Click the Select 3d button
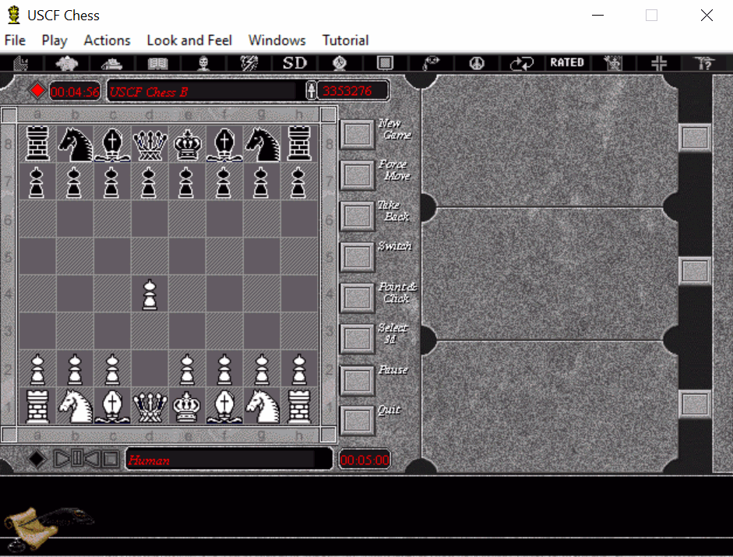This screenshot has height=557, width=733. [357, 338]
